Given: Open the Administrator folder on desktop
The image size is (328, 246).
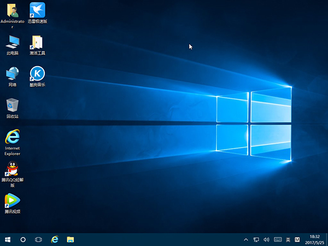Looking at the screenshot, I should 12,10.
